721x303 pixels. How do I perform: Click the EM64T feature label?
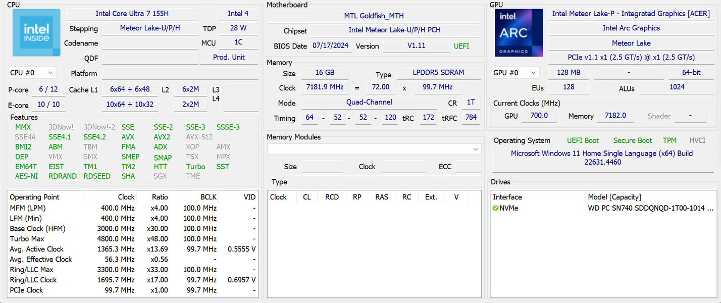pos(26,167)
